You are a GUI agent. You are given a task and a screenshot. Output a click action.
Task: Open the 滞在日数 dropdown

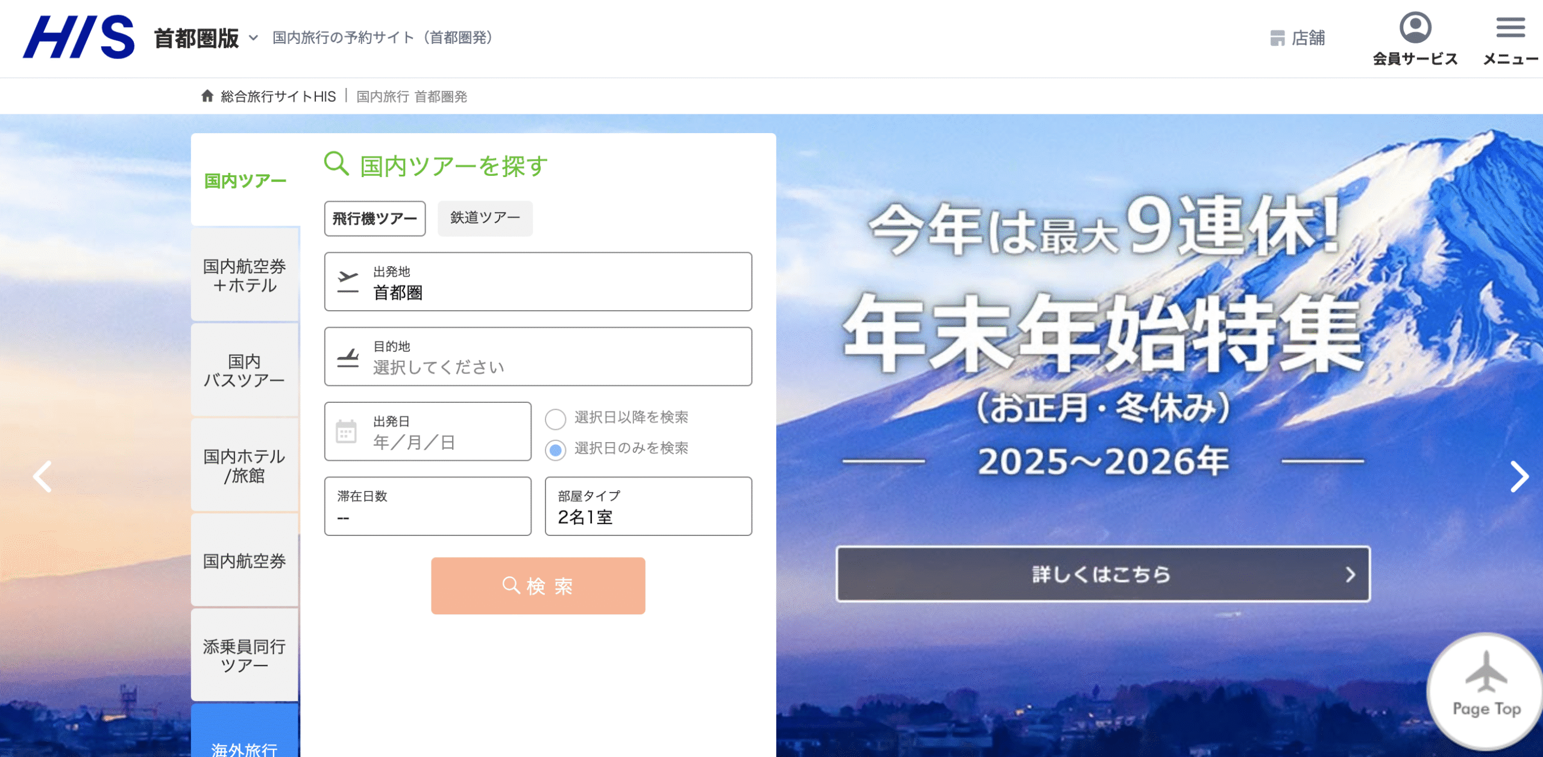[427, 506]
